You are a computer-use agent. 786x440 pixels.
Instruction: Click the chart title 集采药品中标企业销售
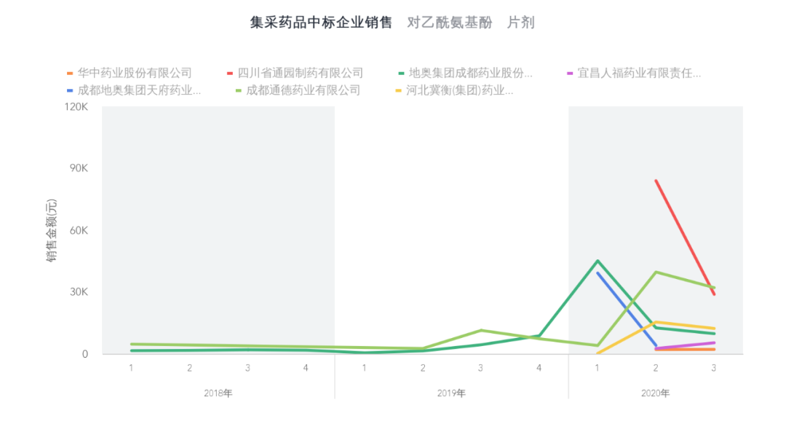pyautogui.click(x=320, y=23)
